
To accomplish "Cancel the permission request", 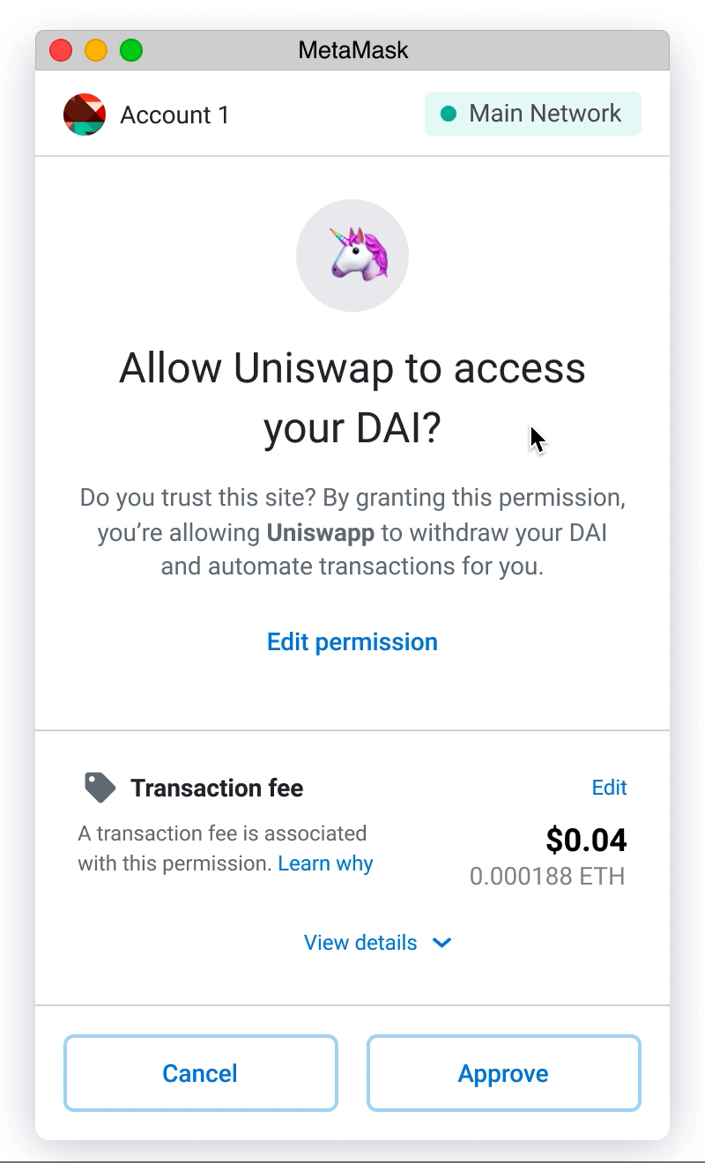I will [200, 1073].
